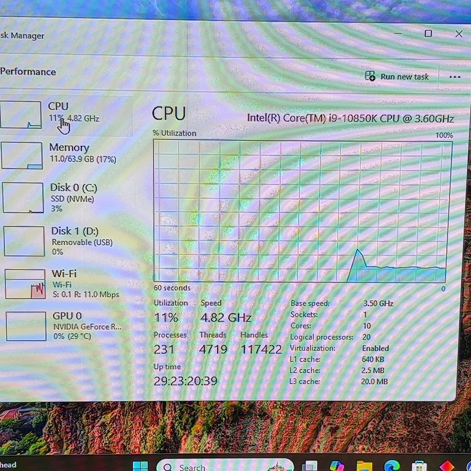The image size is (471, 471).
Task: Click the Cores value 10
Action: point(367,326)
